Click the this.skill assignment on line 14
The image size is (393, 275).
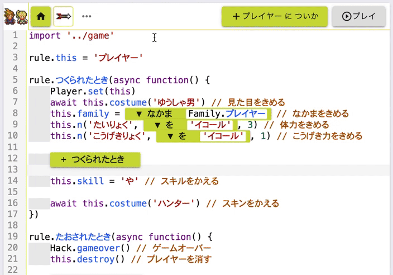(x=94, y=181)
